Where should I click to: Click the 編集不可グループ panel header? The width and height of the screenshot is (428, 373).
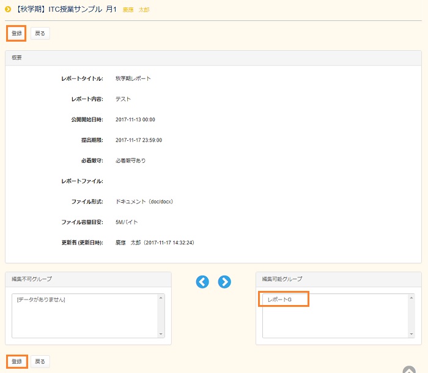88,279
